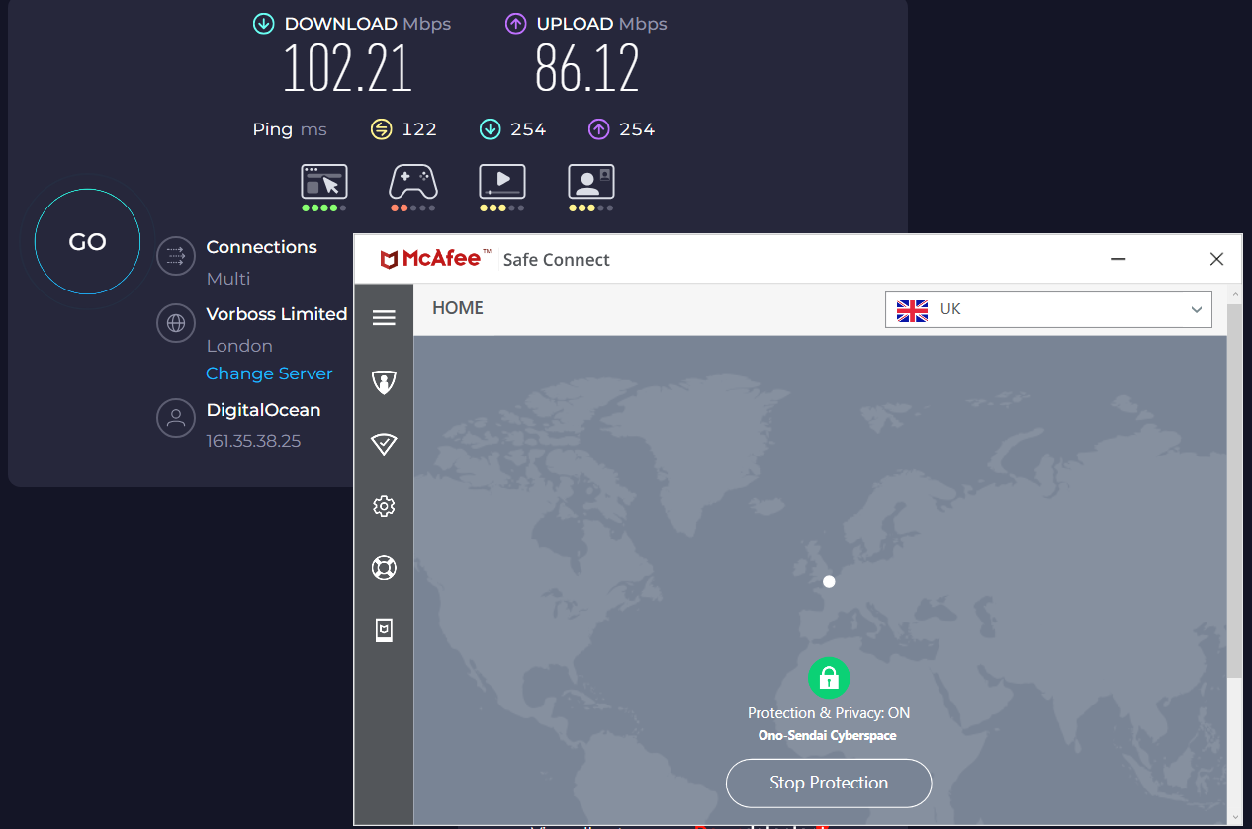The image size is (1252, 829).
Task: Click the Connections multi icon
Action: coord(176,256)
